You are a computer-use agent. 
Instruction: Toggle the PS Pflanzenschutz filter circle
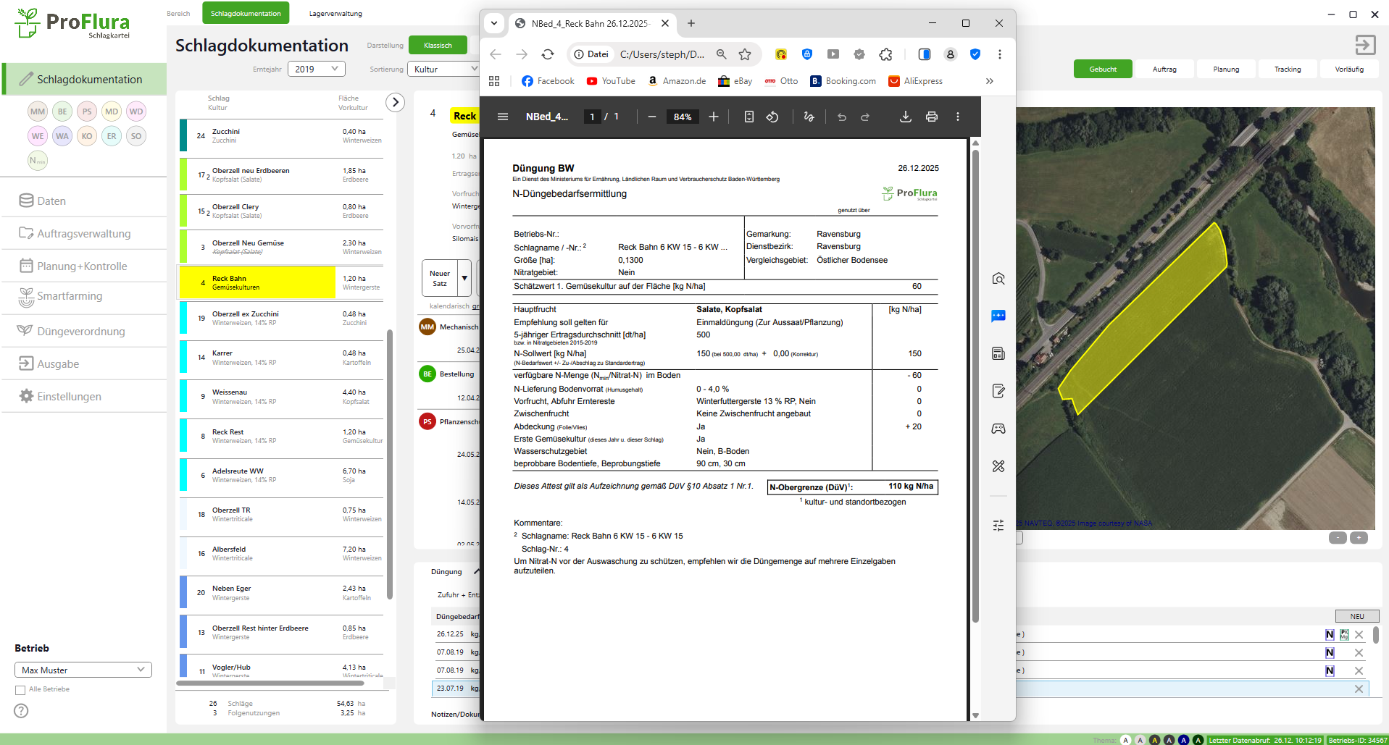coord(87,111)
